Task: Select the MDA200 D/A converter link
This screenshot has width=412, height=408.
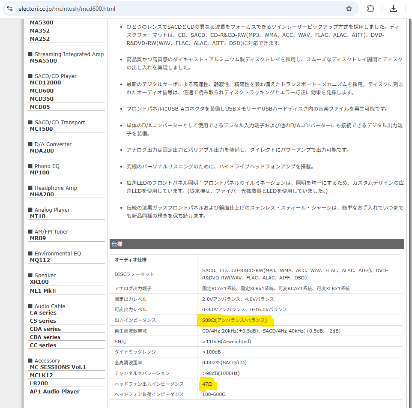Action: [42, 151]
